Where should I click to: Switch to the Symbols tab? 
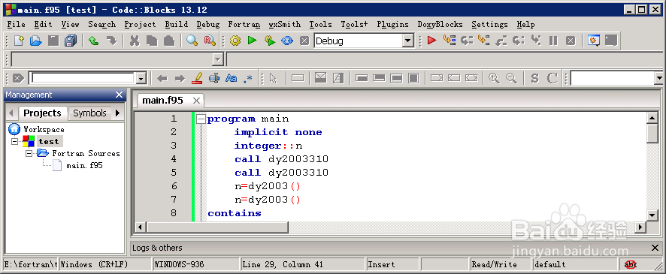point(89,113)
